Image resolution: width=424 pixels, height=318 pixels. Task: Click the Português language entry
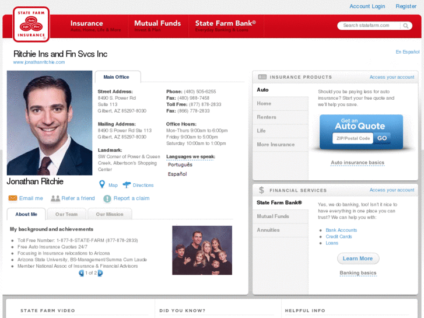click(x=180, y=165)
